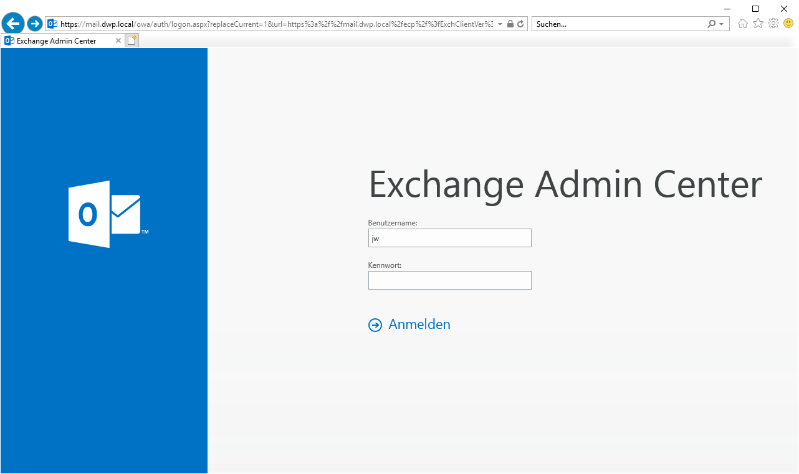Select the Exchange Admin Center tab
Screen dimensions: 799x474
pyautogui.click(x=56, y=41)
